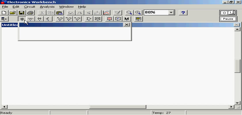This screenshot has width=242, height=115.
Task: Display analysis graphs
Action: [106, 12]
